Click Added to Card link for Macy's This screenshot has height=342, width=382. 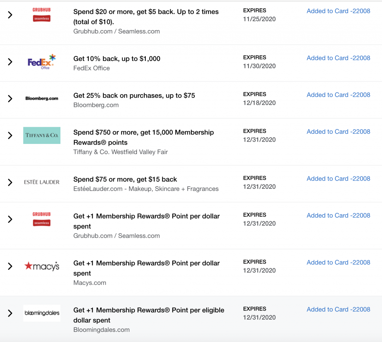point(338,262)
